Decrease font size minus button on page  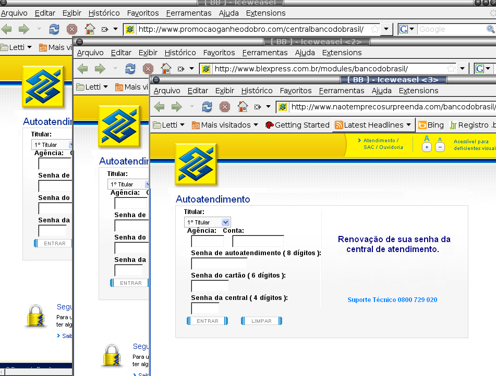440,147
